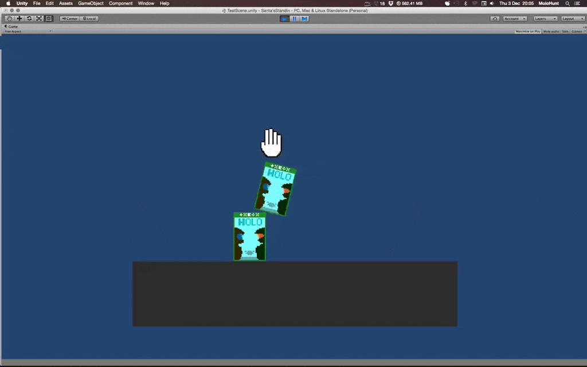
Task: Select the Scale tool
Action: click(x=39, y=18)
